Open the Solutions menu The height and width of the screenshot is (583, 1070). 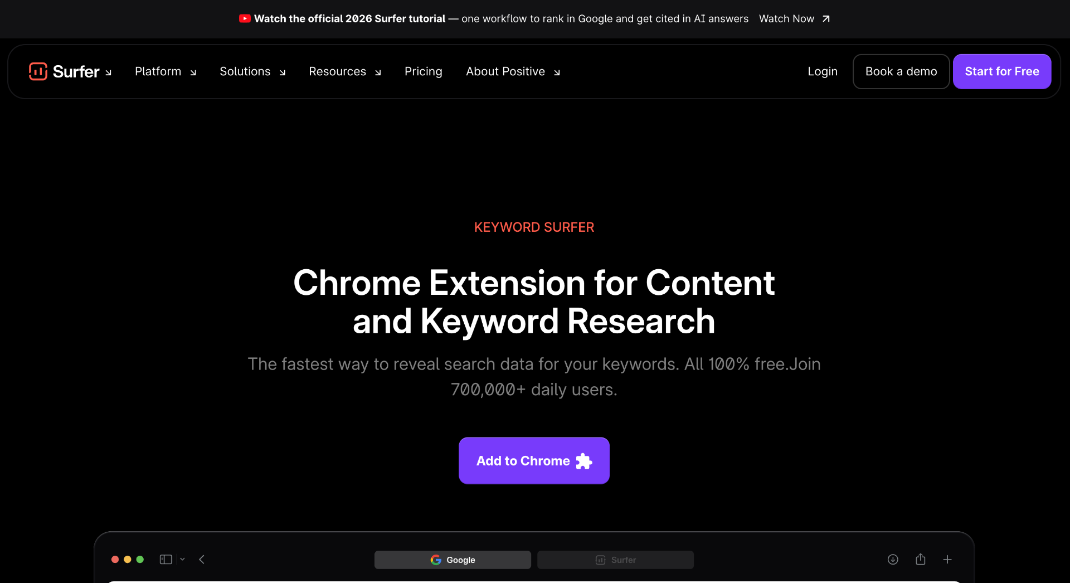click(253, 71)
